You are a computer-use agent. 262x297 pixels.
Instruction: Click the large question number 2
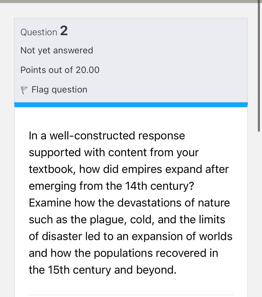point(64,31)
